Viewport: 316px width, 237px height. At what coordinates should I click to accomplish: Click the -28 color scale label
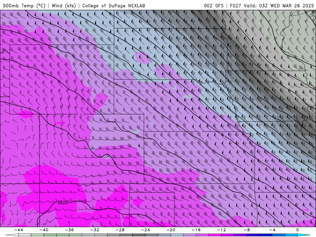click(x=120, y=230)
